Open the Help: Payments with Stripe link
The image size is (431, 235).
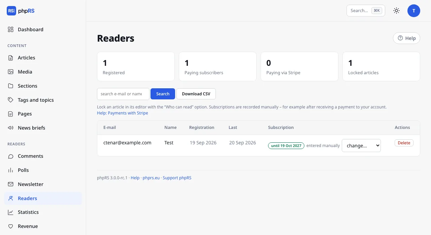[123, 113]
